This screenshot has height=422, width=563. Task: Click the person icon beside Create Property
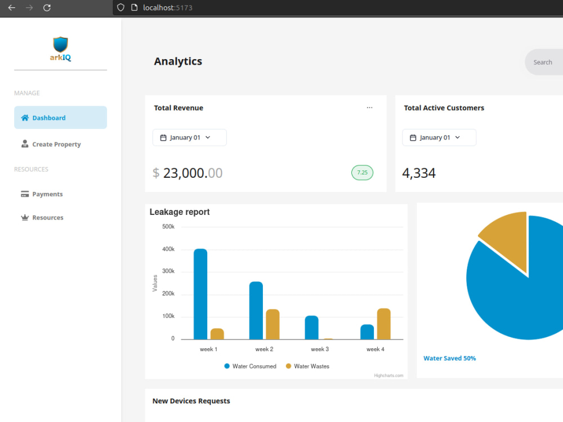click(25, 144)
